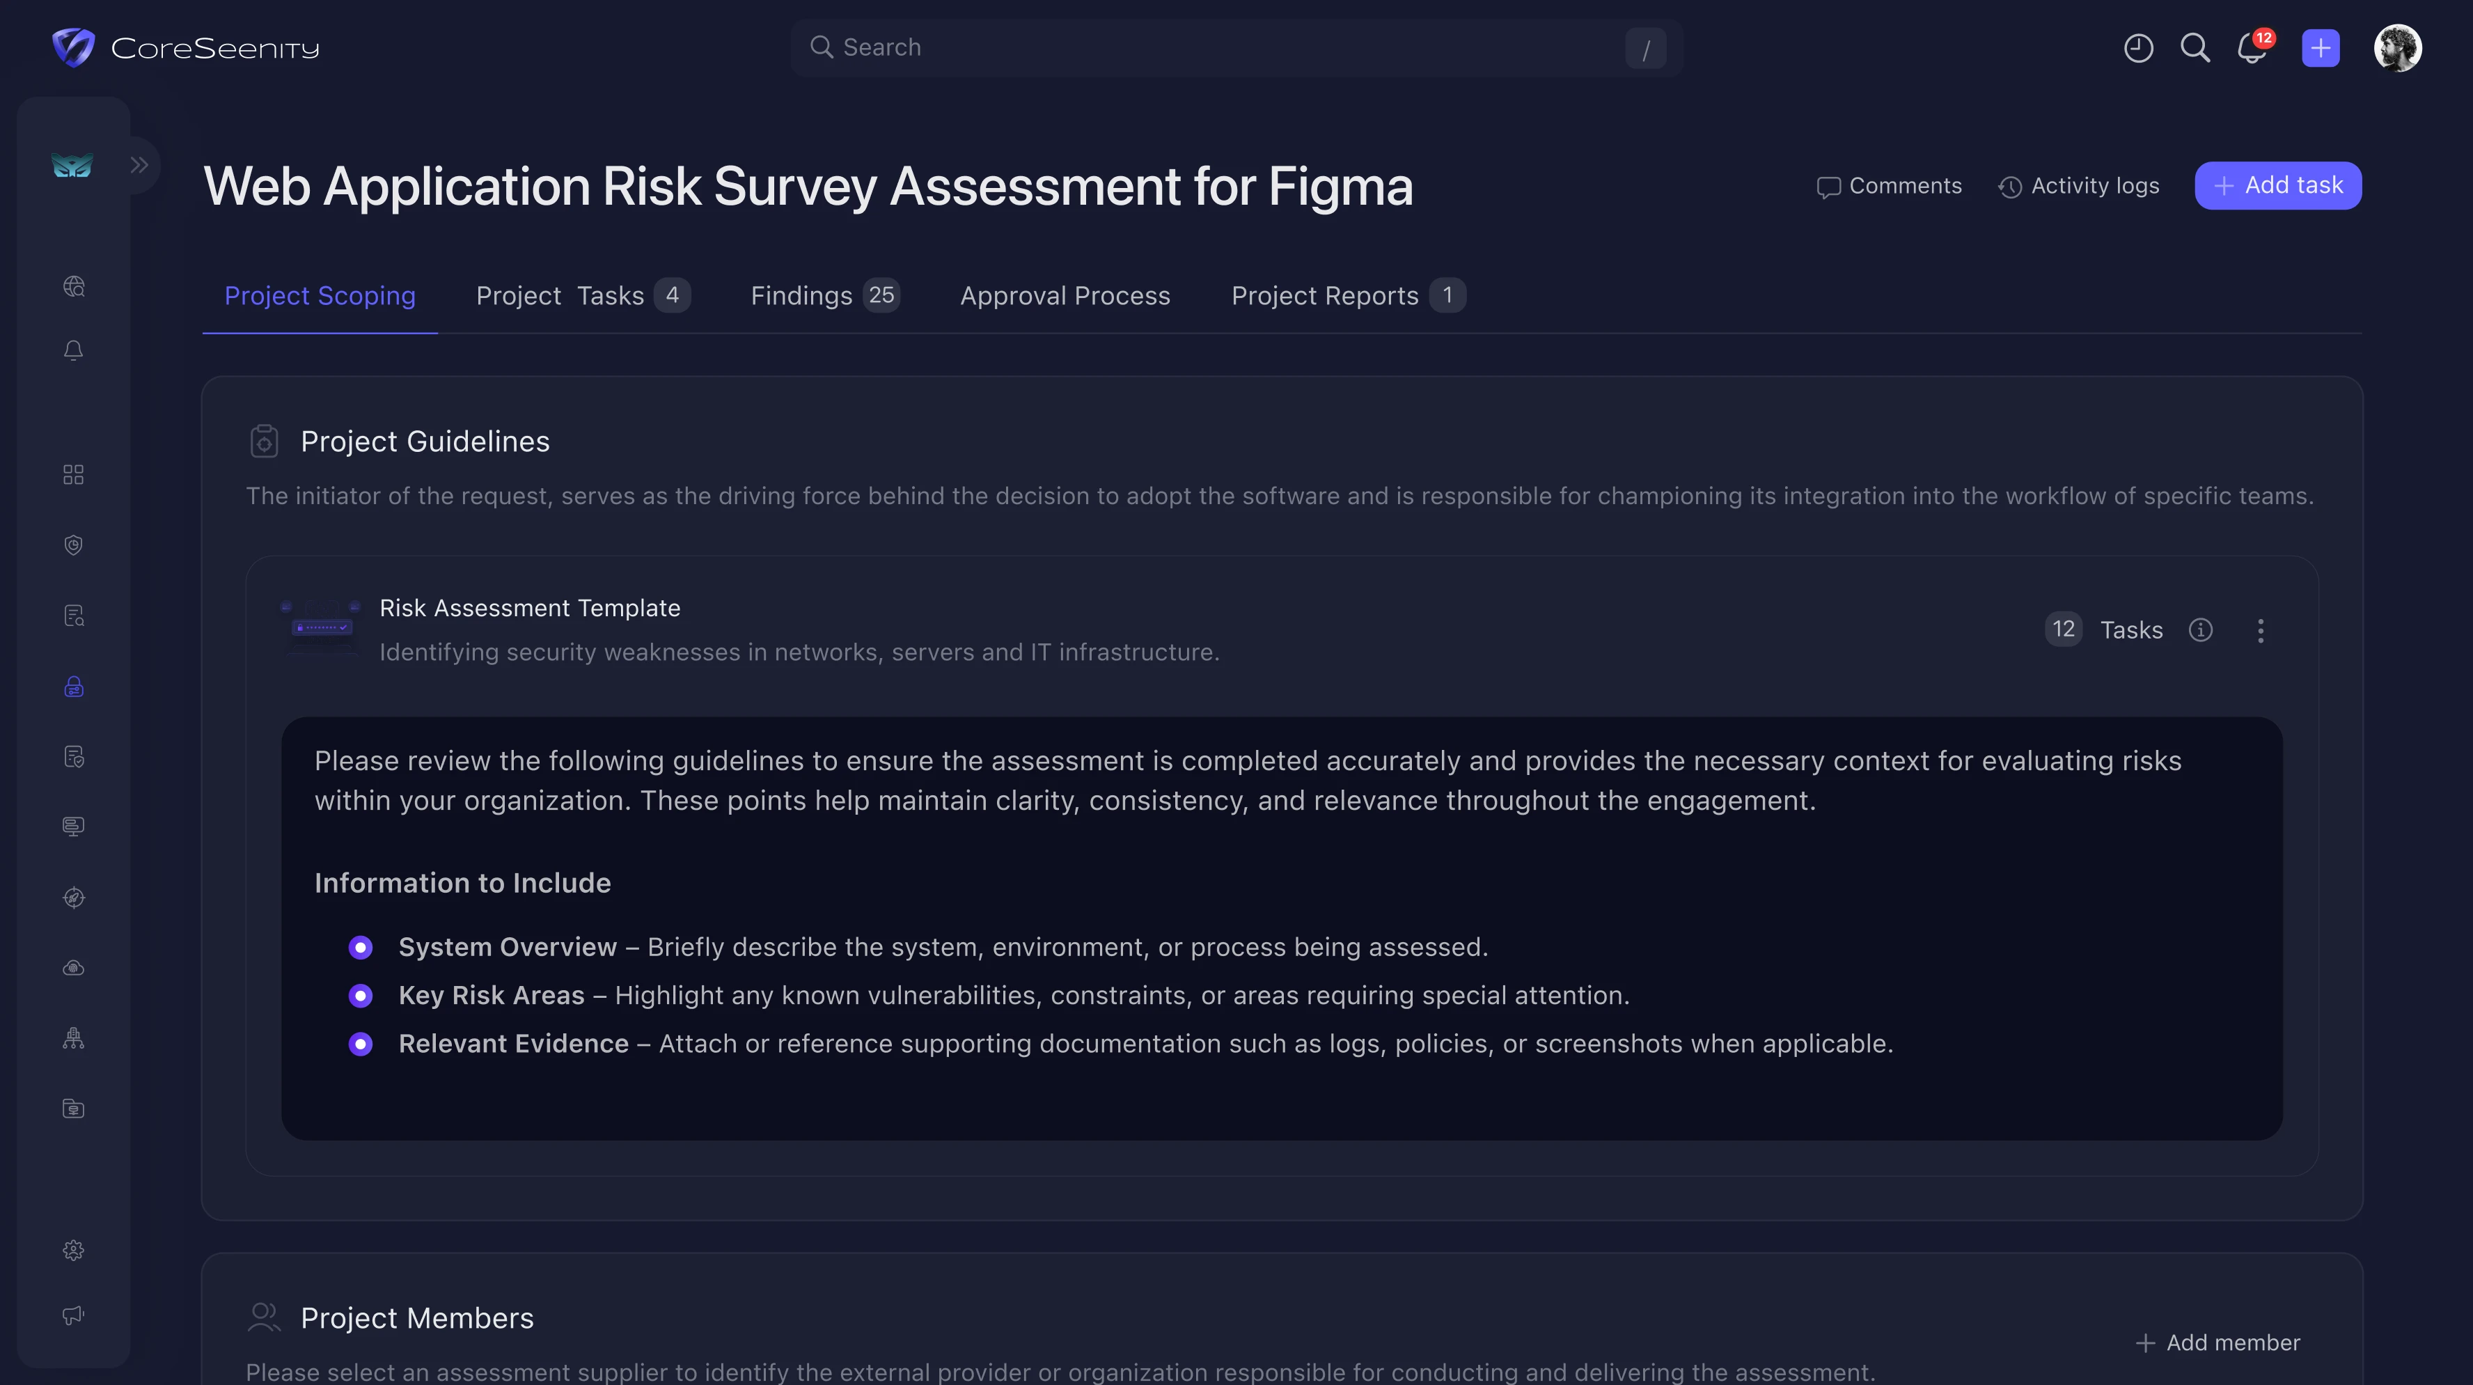Click the CoreSeenity logo
This screenshot has width=2473, height=1385.
click(185, 48)
